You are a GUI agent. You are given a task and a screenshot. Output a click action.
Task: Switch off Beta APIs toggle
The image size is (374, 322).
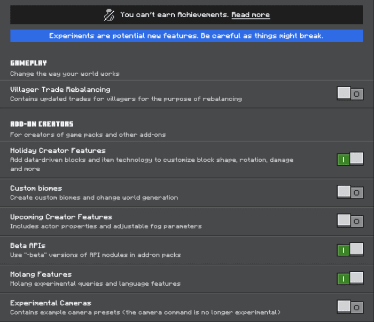tap(350, 249)
